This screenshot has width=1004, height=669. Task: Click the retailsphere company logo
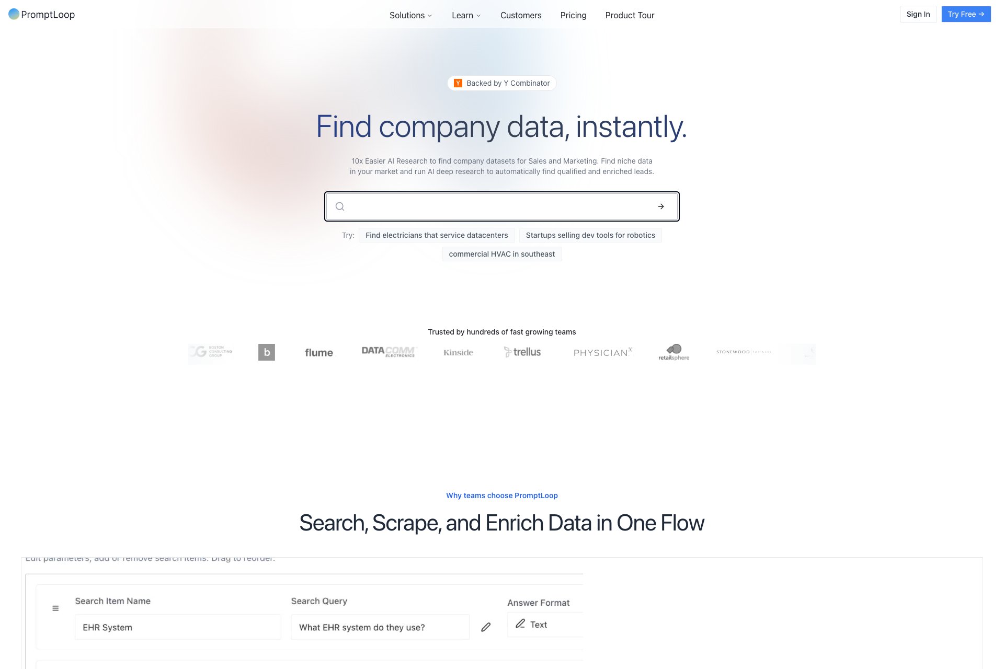point(674,352)
